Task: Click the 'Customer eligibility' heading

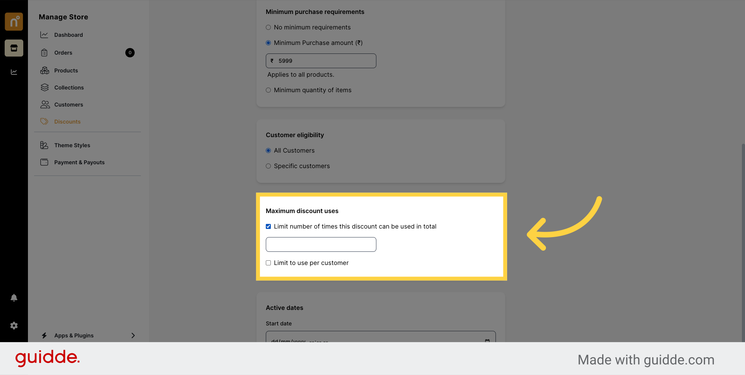Action: point(295,135)
